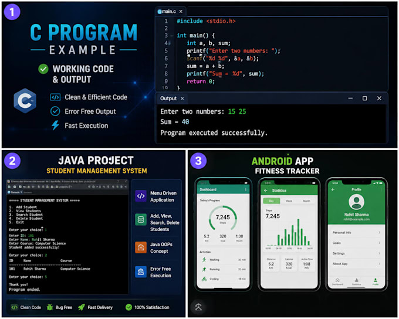Image resolution: width=399 pixels, height=319 pixels.
Task: Click the green database icon beside Add, View
Action: click(x=141, y=219)
